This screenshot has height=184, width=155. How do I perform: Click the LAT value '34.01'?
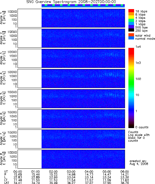[18, 183]
